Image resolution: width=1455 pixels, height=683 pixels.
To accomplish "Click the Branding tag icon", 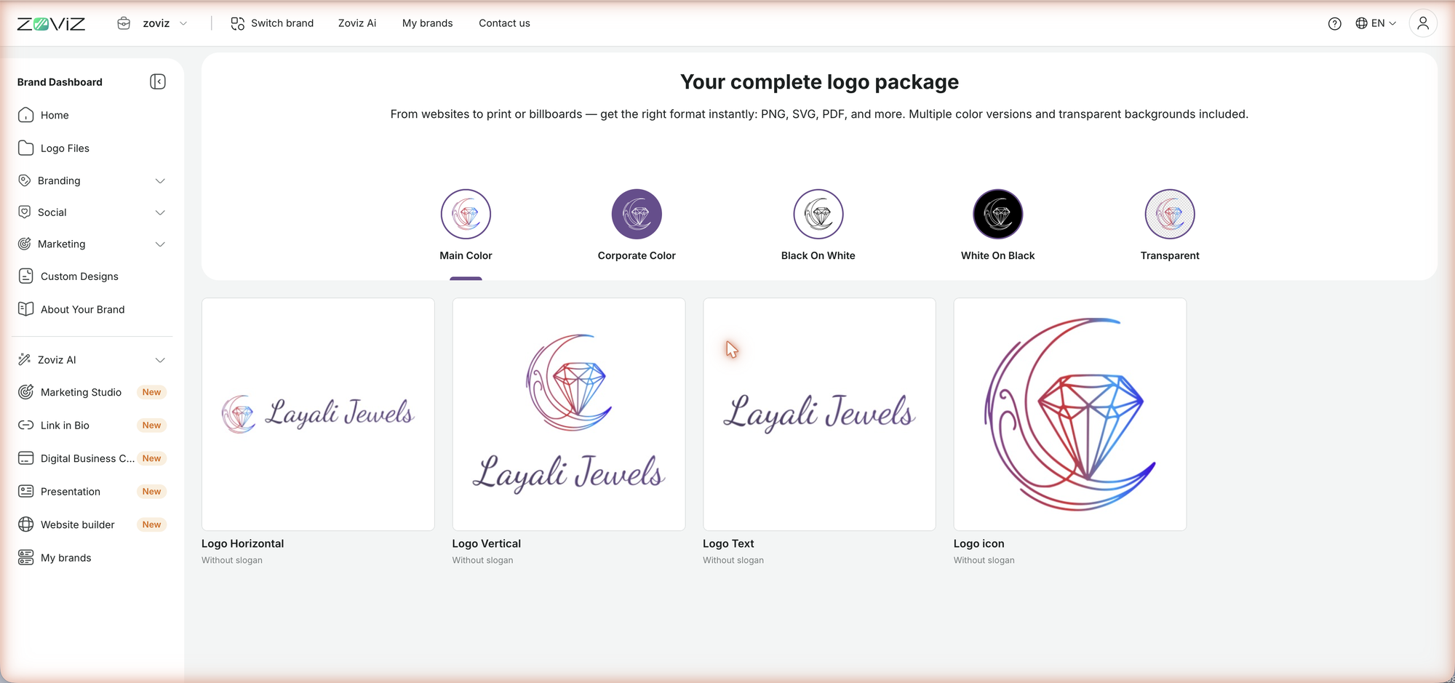I will 24,180.
